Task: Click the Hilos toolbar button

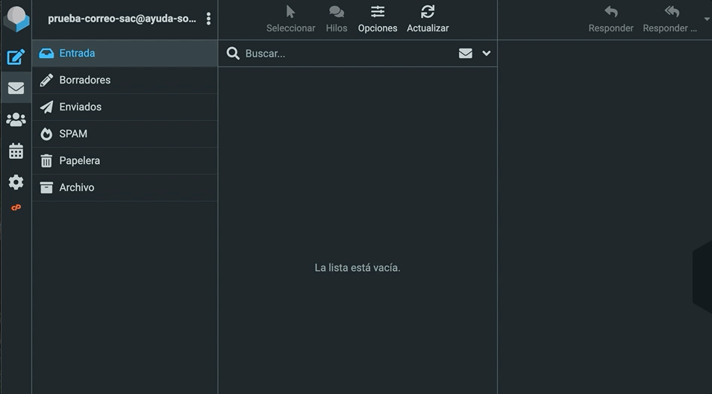Action: (337, 19)
